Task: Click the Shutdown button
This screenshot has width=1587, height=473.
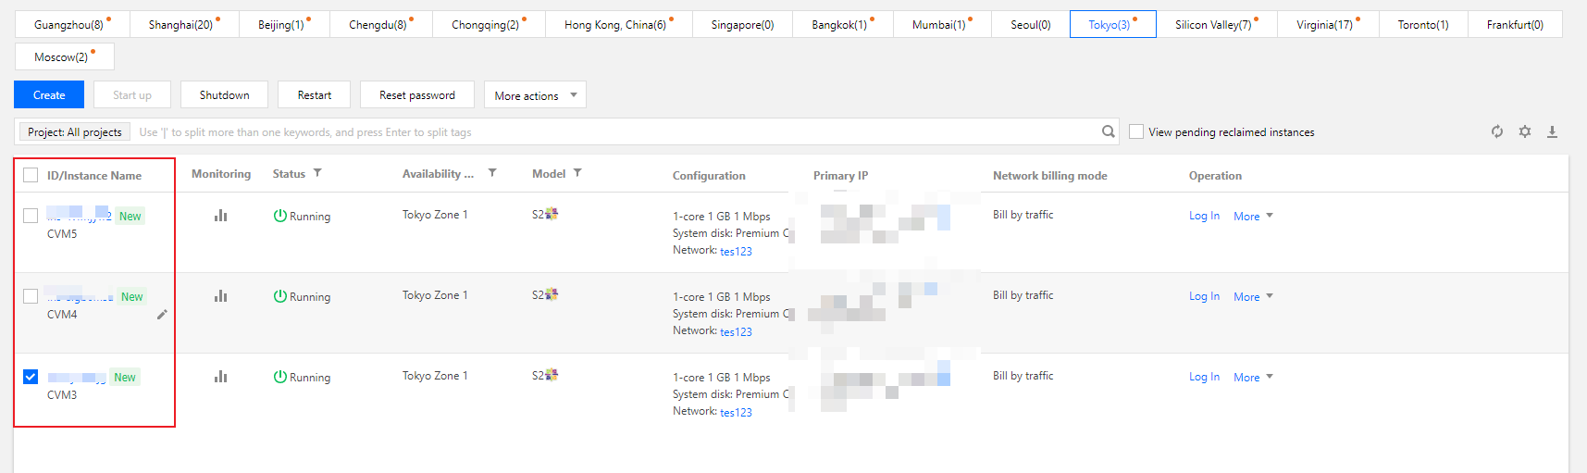Action: point(224,94)
